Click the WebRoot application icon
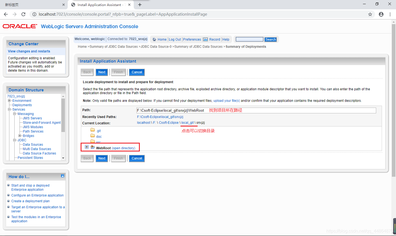This screenshot has height=236, width=396. [x=93, y=147]
